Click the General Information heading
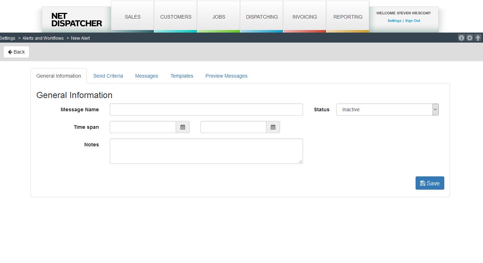The height and width of the screenshot is (263, 483). (74, 95)
